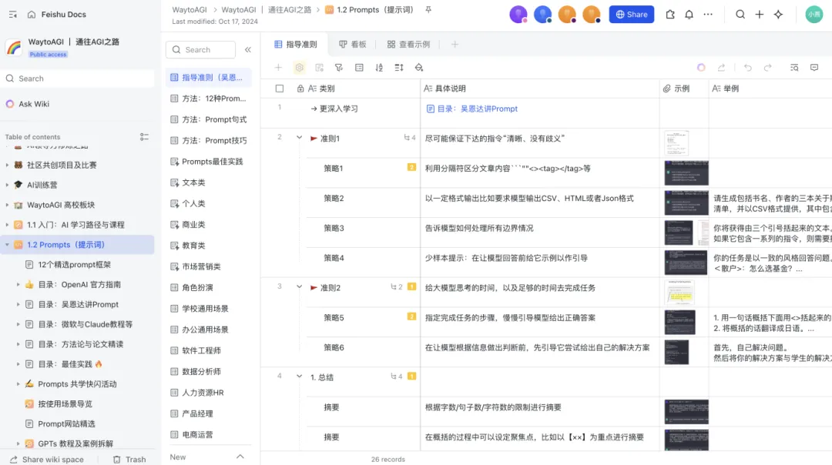
Task: Open the 角色扮演 sheet
Action: pos(209,287)
